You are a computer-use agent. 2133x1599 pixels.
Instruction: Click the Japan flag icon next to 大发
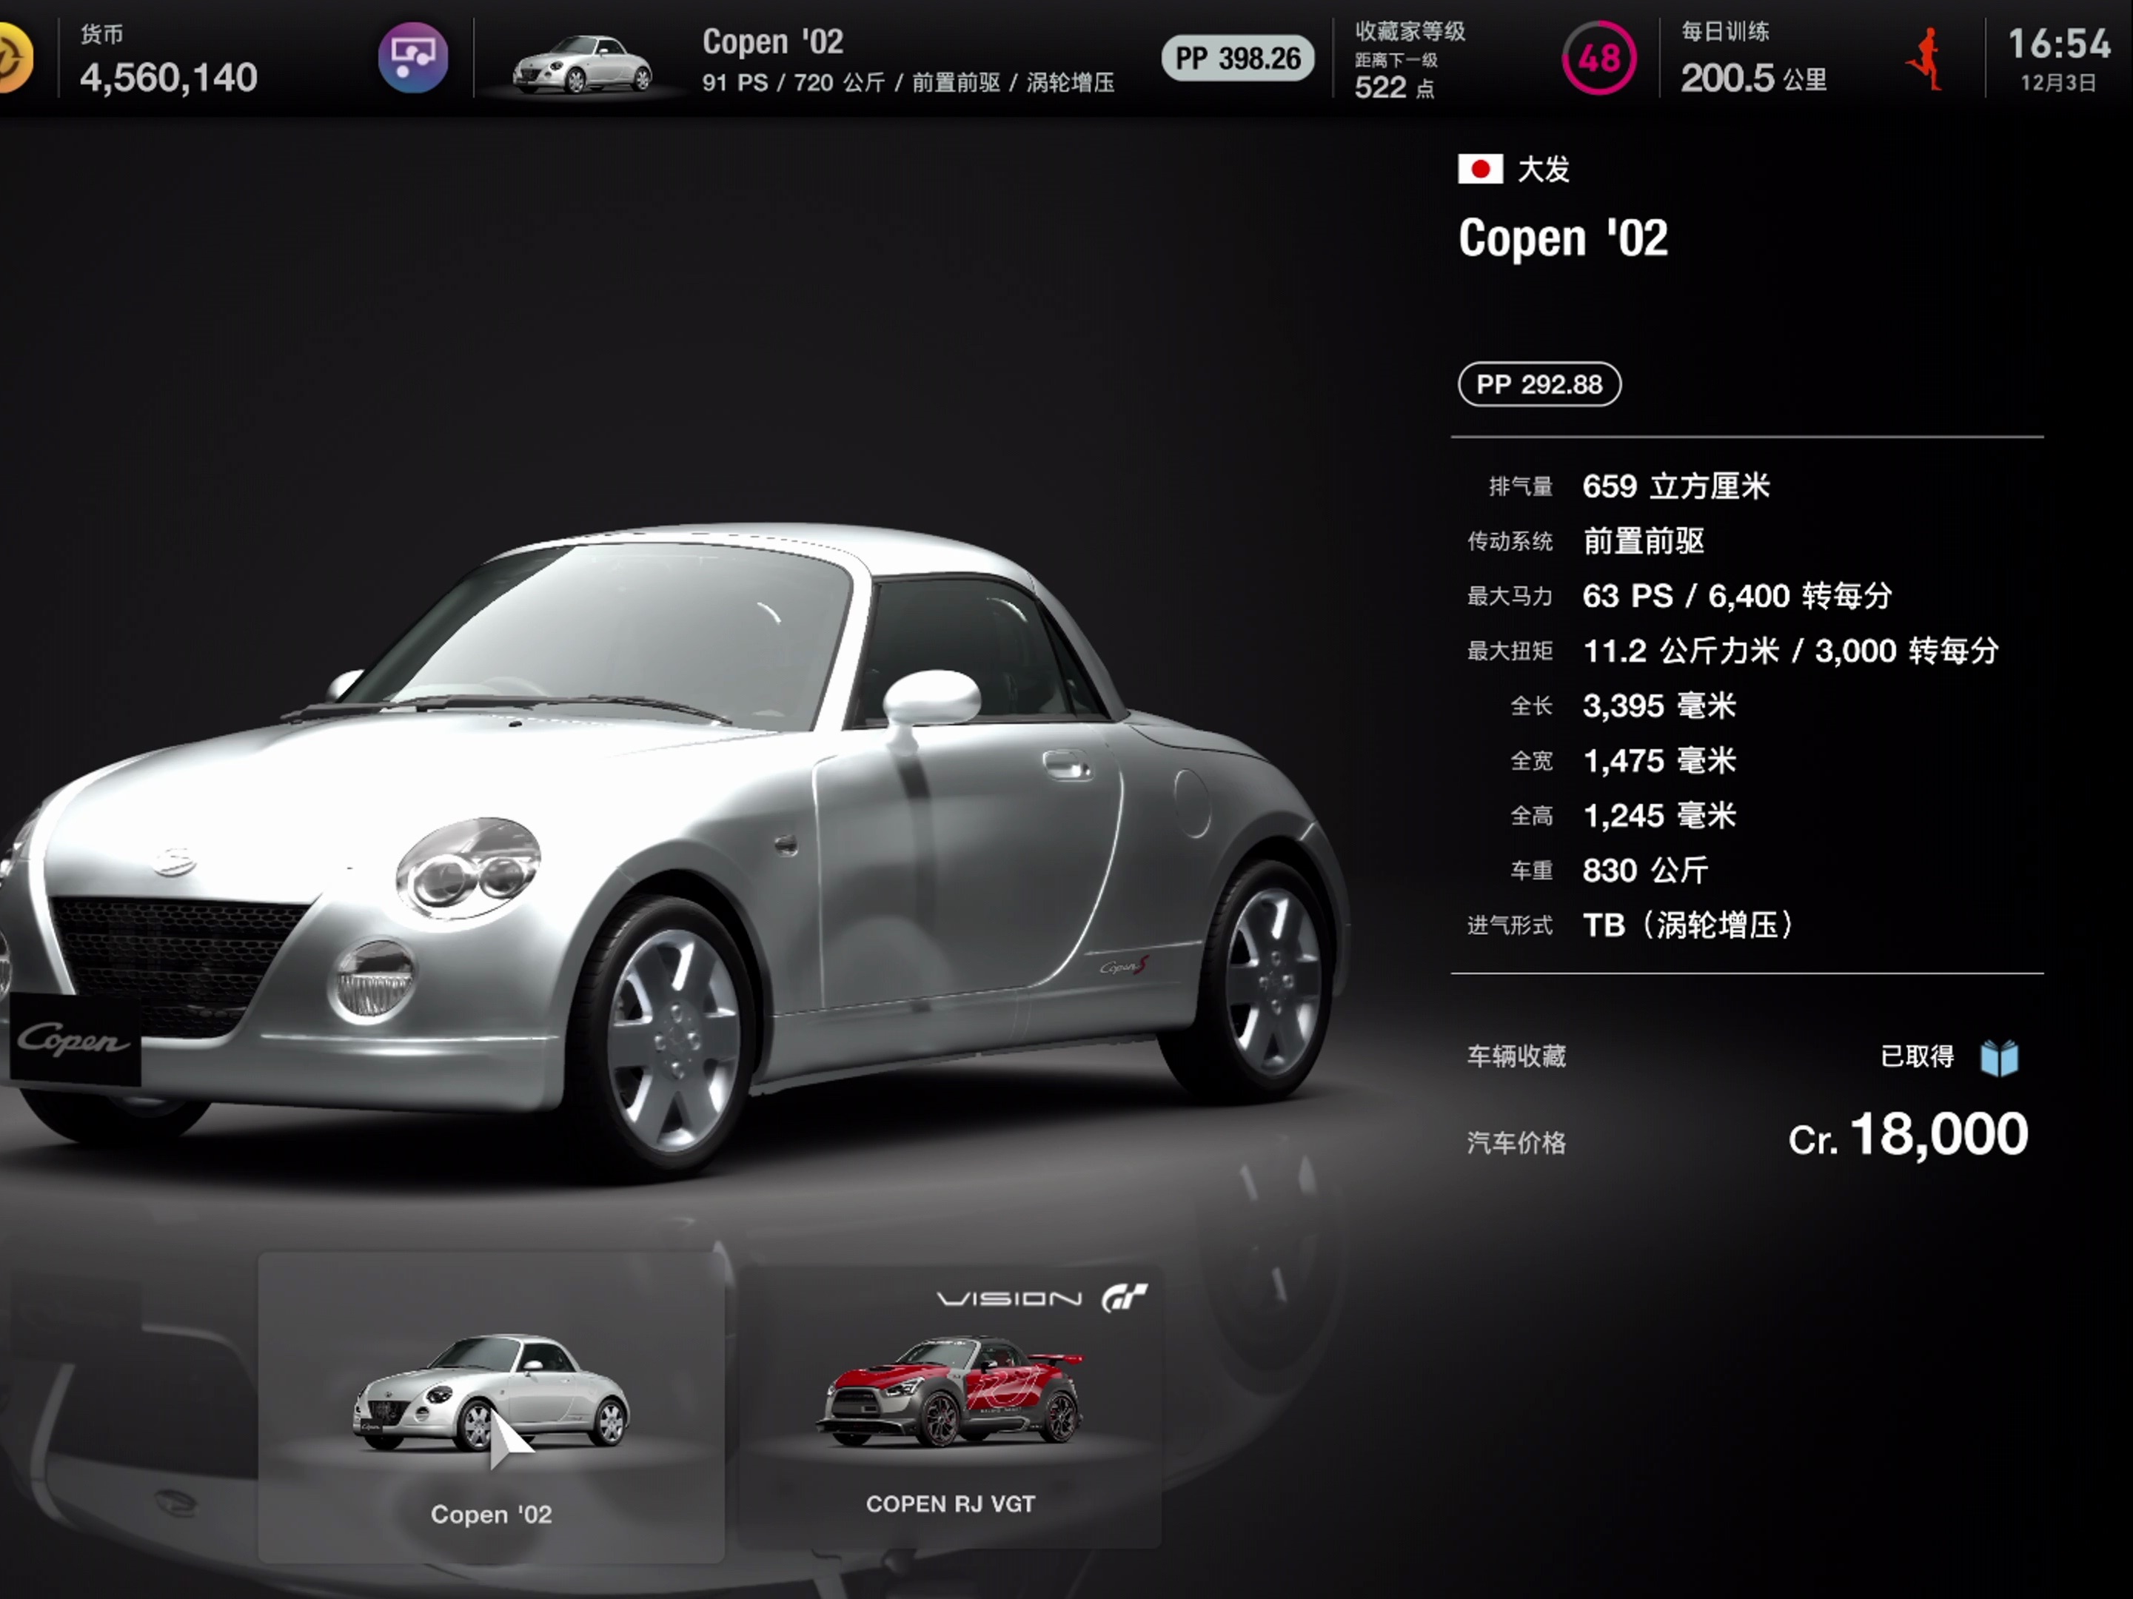coord(1480,170)
